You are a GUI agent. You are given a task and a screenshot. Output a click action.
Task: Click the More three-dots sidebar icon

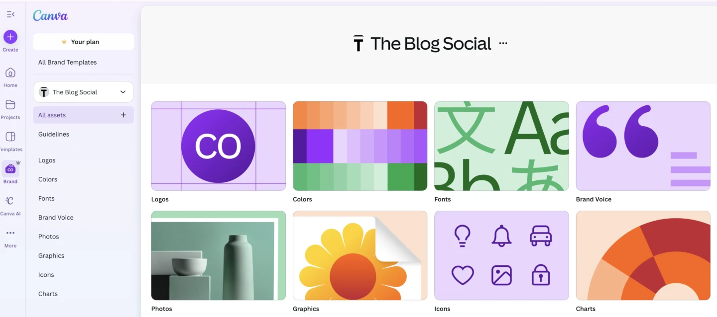[10, 233]
